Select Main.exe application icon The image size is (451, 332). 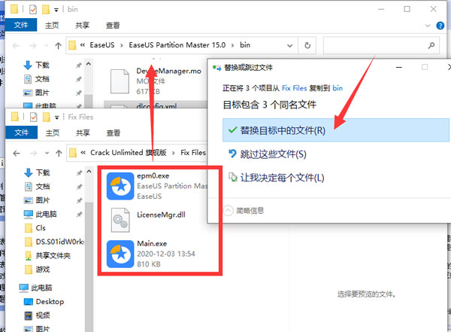(x=120, y=254)
